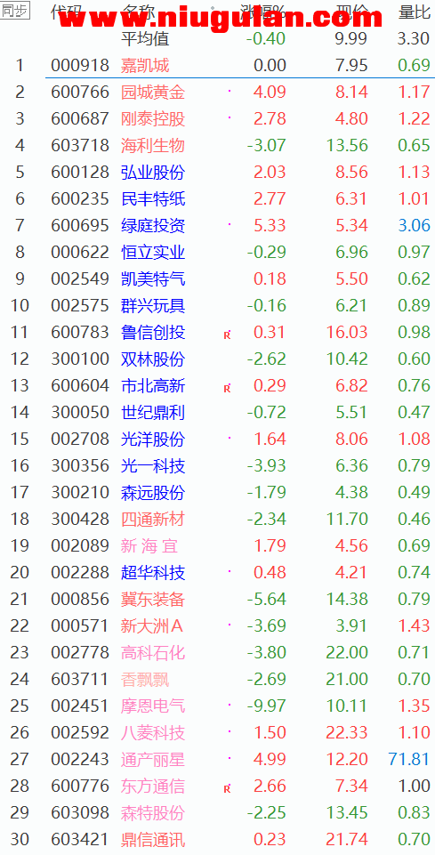
Task: Click stock name 冀东装备
Action: coord(153,600)
